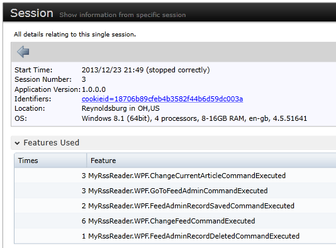Click the Session Number value 3

click(84, 79)
